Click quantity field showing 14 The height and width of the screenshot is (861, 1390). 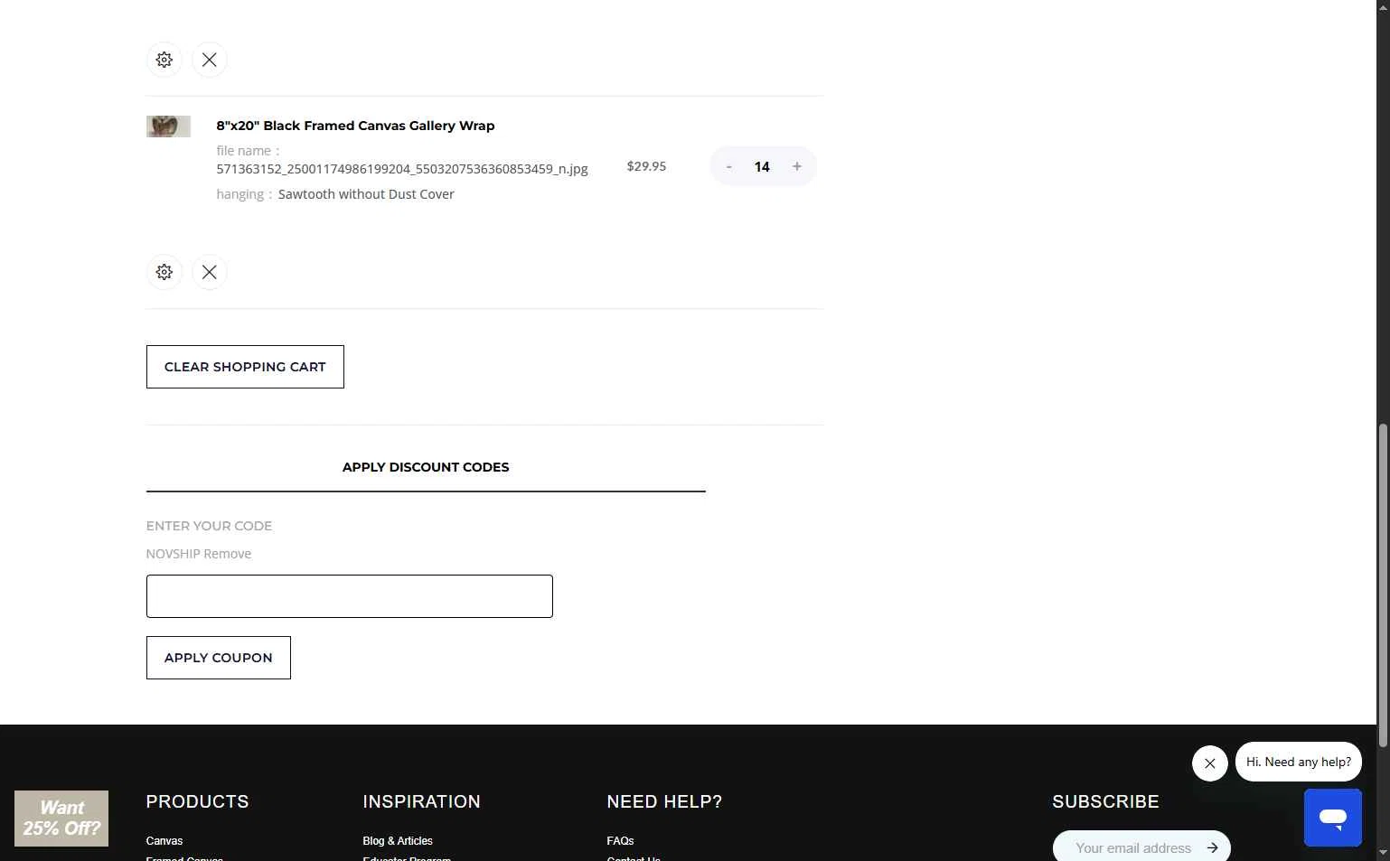pos(762,166)
